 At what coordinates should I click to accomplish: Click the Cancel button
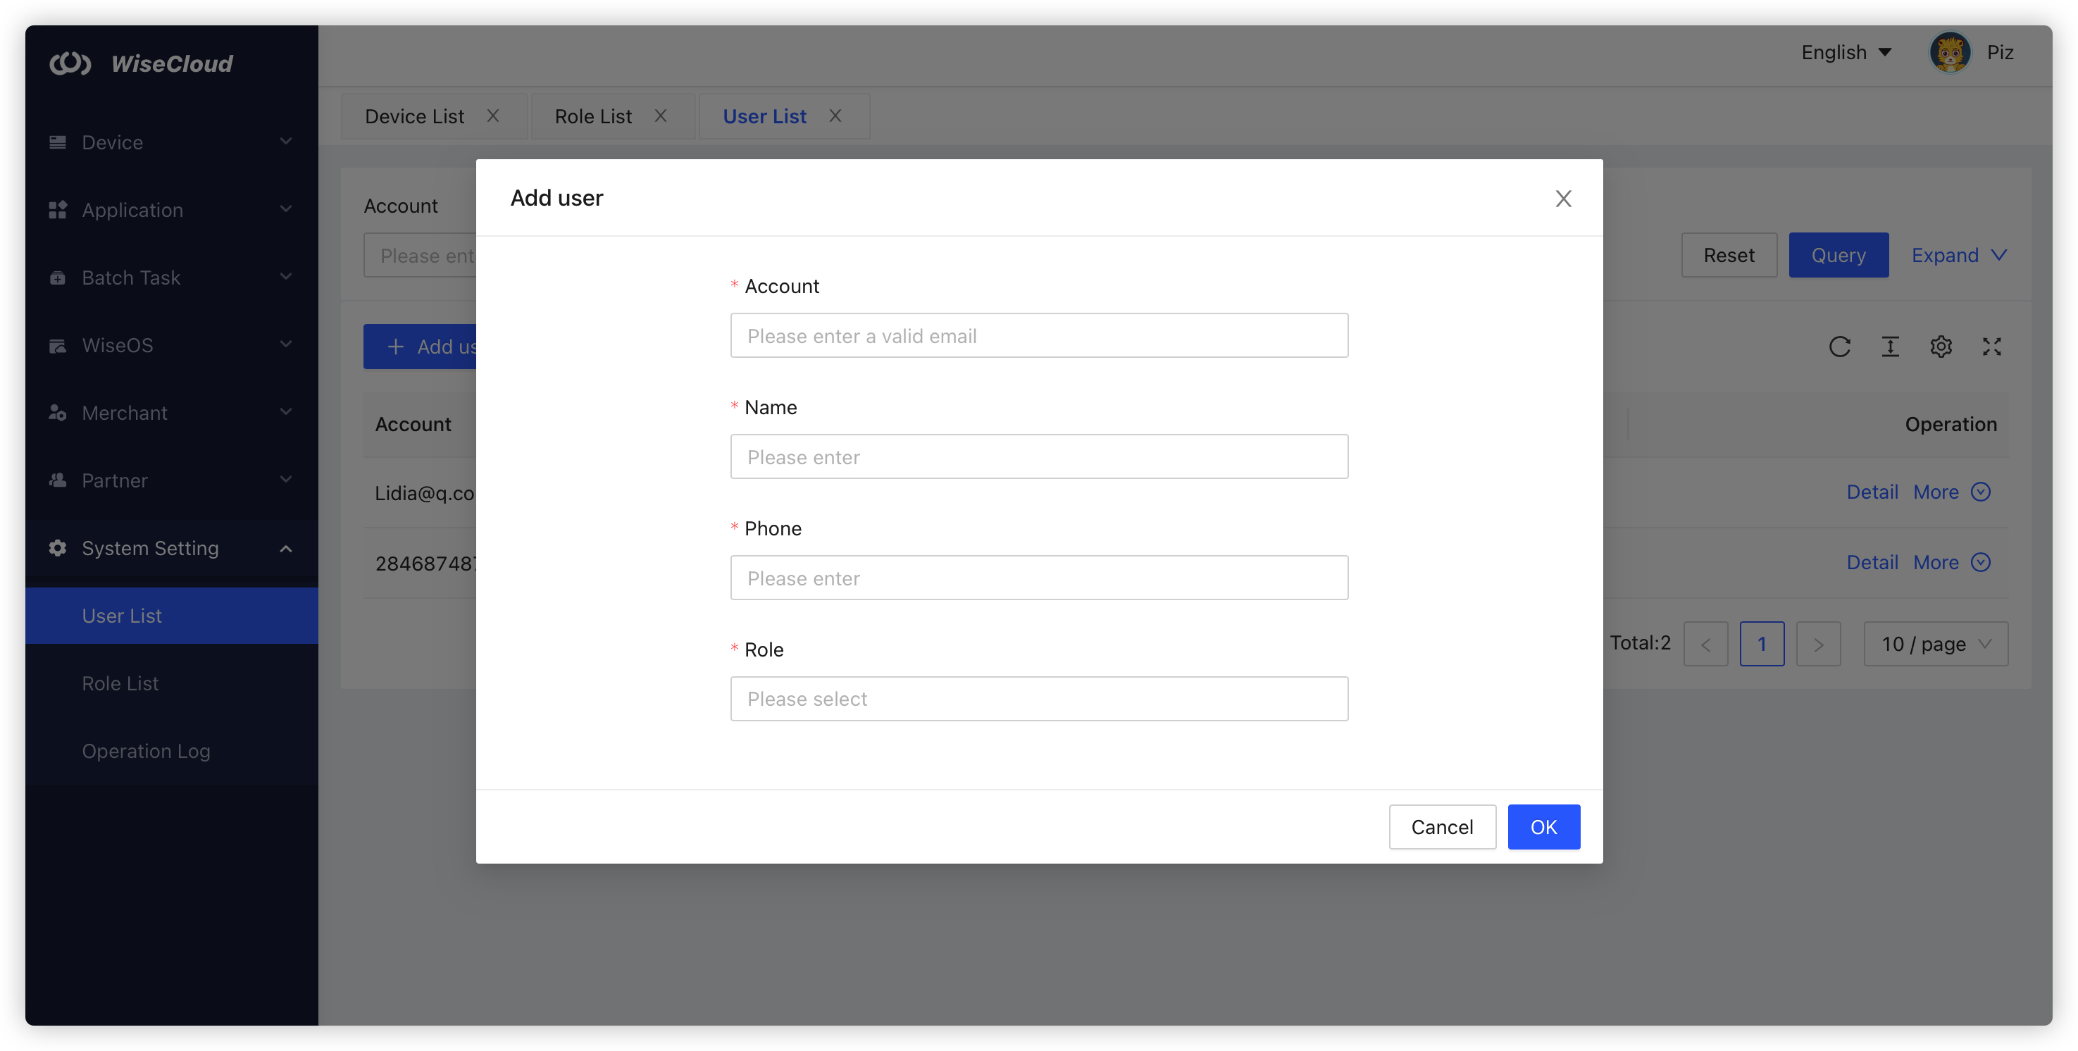[1441, 827]
